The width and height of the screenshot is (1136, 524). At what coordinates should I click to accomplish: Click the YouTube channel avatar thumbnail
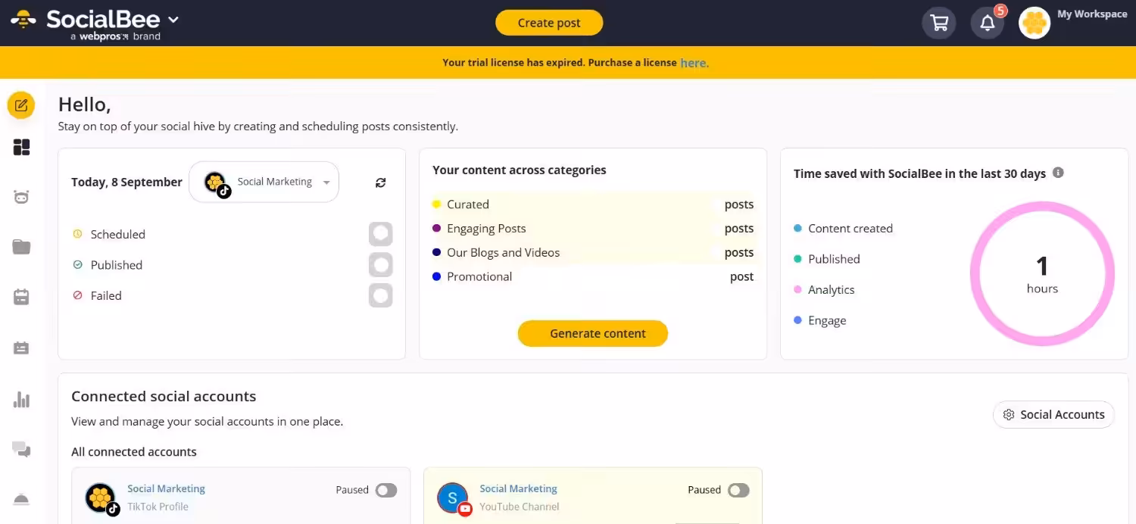tap(453, 498)
